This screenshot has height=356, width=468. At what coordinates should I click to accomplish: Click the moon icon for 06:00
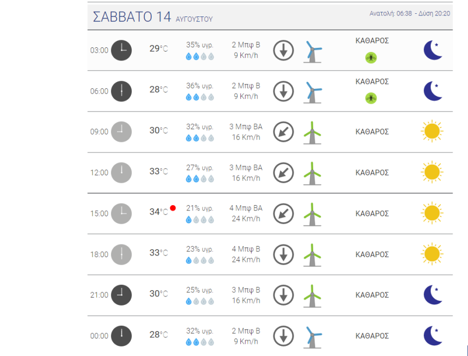[433, 91]
